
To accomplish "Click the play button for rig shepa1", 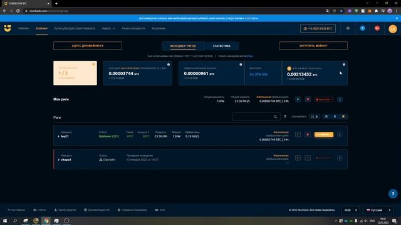I will [298, 158].
